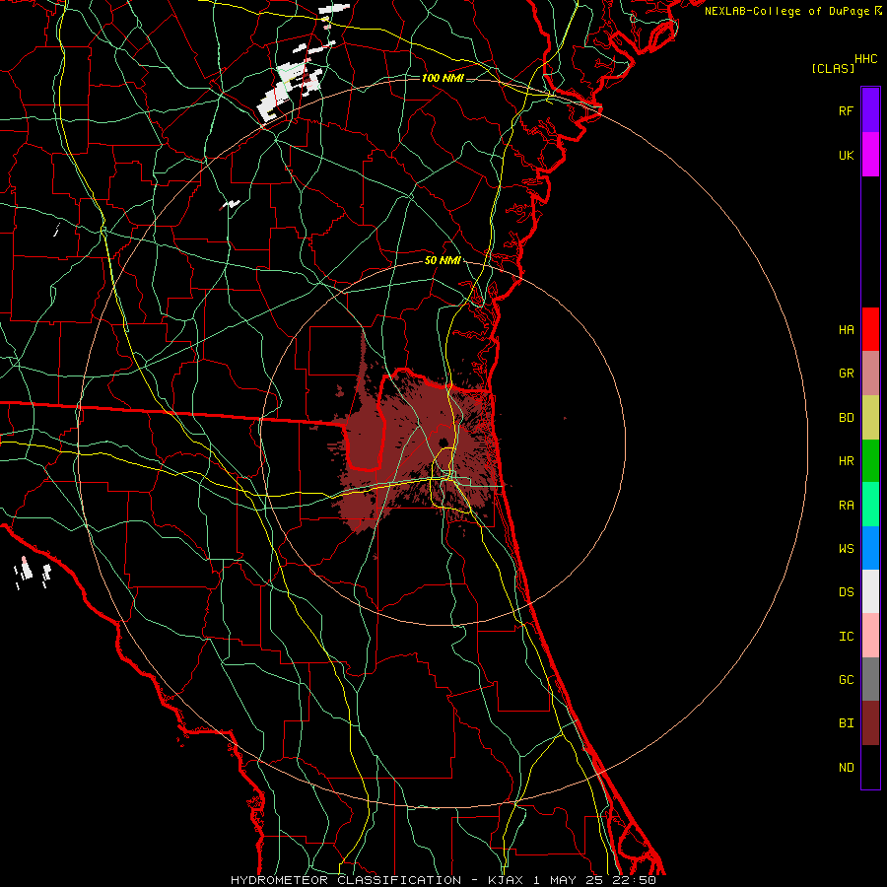Click the RA light green legend swatch
This screenshot has height=887, width=887.
pos(870,505)
